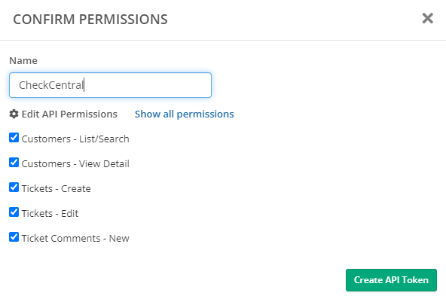Viewport: 446px width, 308px height.
Task: Click the gear icon beside Edit API Permissions
Action: 14,114
